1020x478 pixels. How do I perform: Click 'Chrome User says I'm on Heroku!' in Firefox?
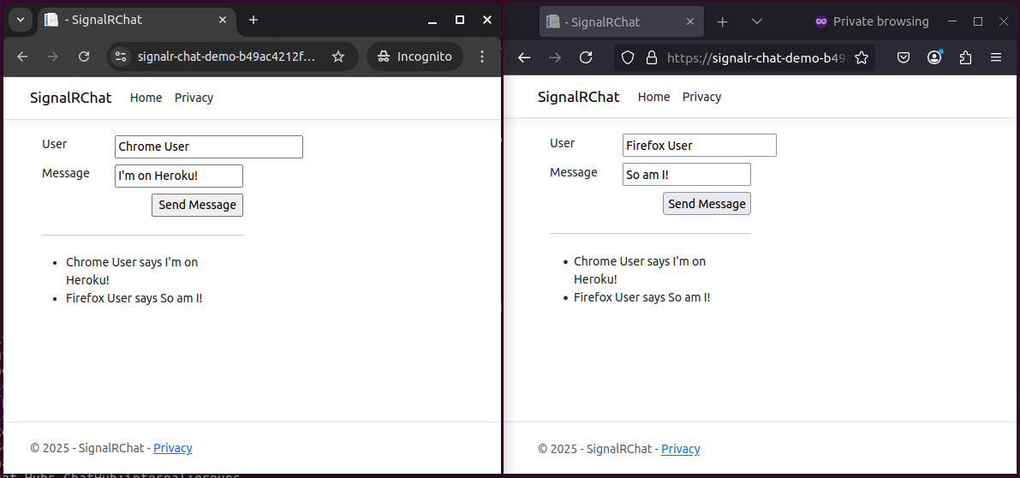[x=640, y=270]
